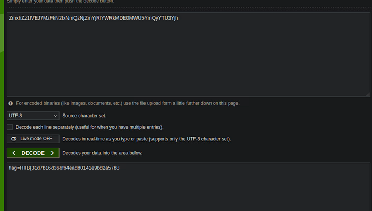Click the green DECODE button
The width and height of the screenshot is (372, 211).
coord(33,153)
